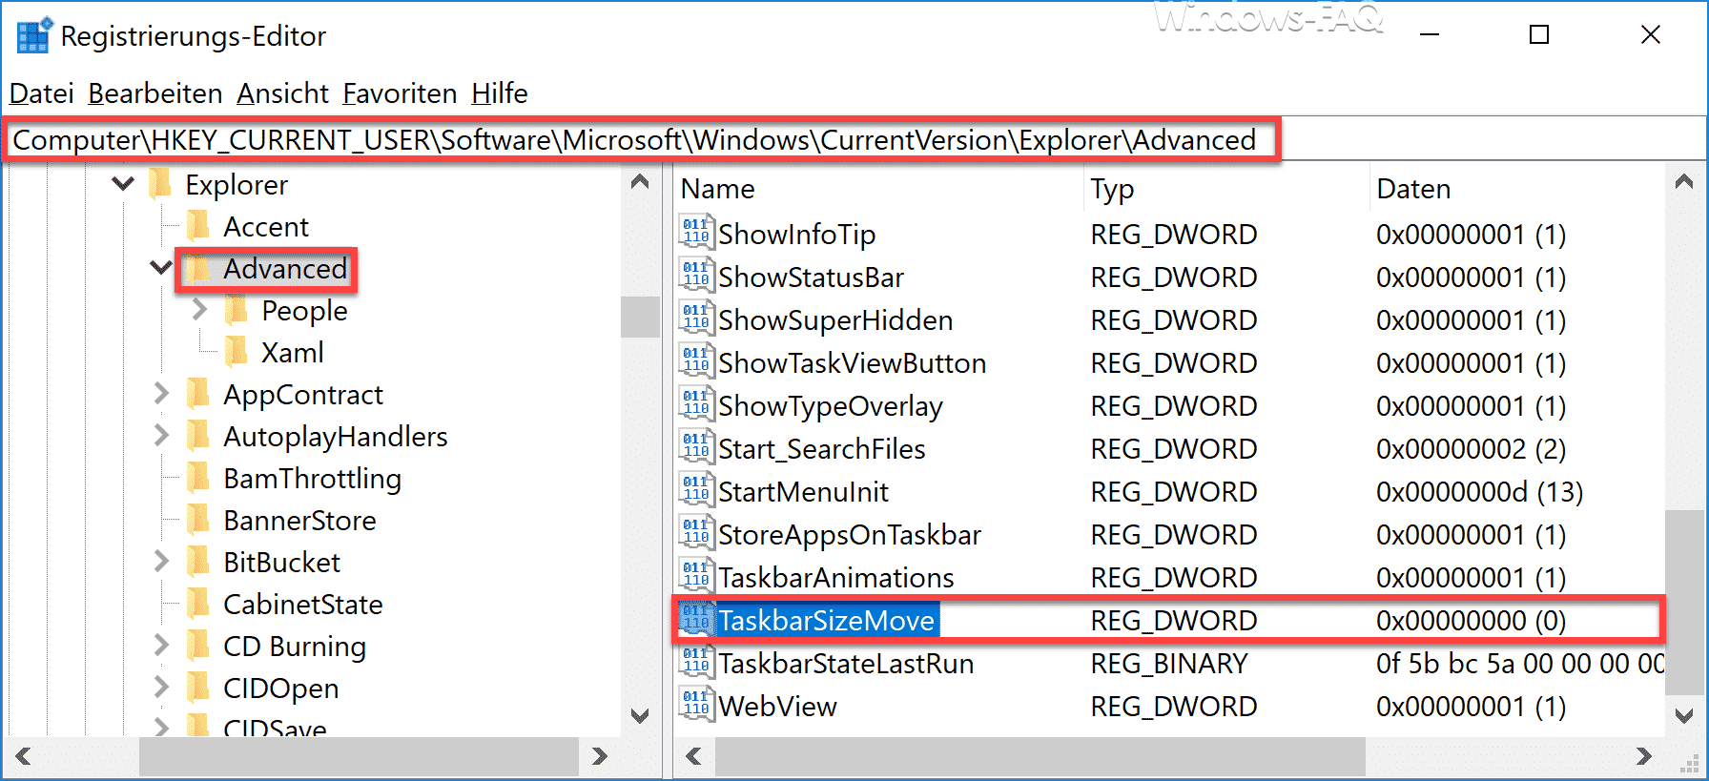
Task: Click the folder icon of BannerStore key
Action: 198,520
